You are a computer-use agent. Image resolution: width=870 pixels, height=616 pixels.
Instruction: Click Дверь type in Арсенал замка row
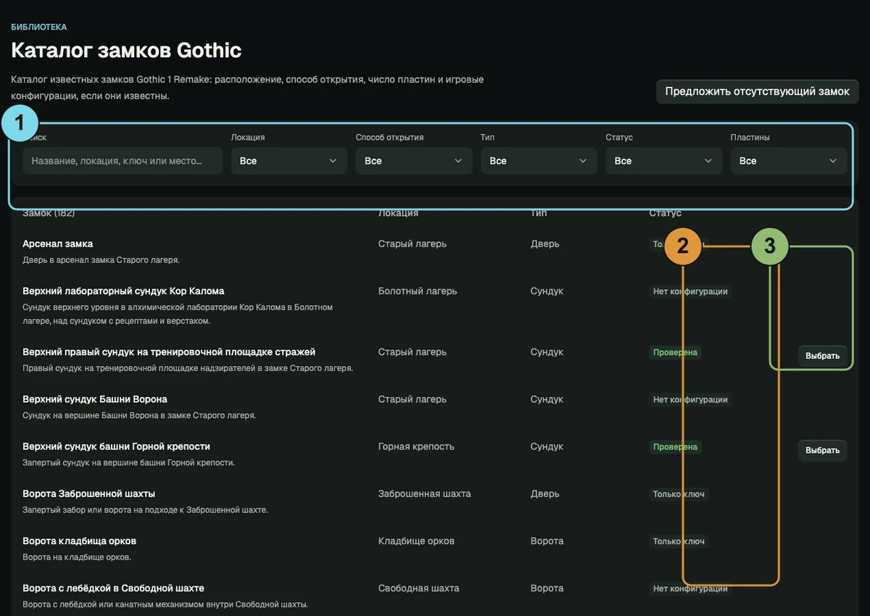tap(545, 244)
